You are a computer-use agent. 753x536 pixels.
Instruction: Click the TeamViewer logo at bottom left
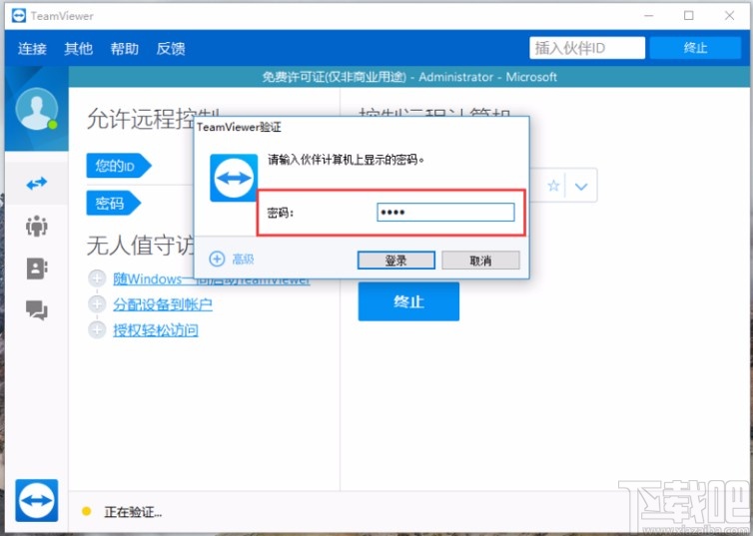(x=37, y=500)
